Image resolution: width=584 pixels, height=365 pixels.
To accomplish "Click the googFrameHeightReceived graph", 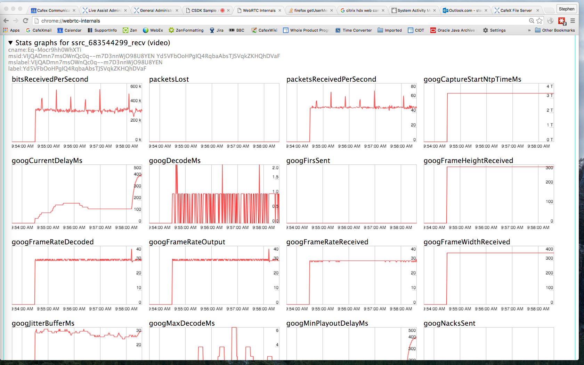I will tap(489, 194).
